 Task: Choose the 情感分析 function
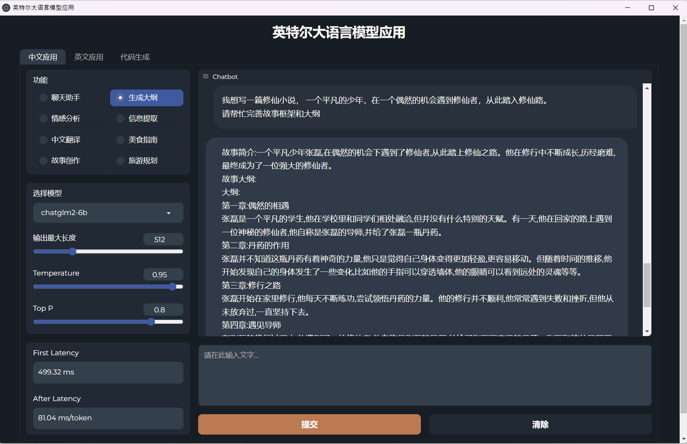[43, 119]
